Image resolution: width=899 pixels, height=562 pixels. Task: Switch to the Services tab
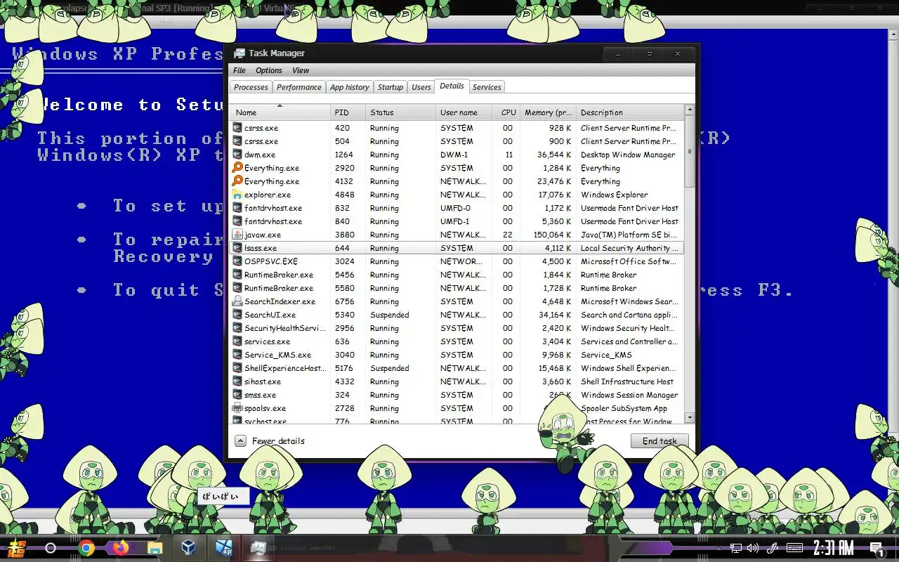coord(487,87)
